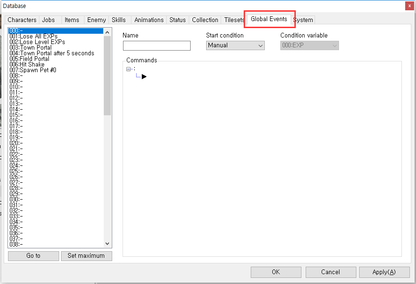Collapse the Commands tree root node

[129, 69]
